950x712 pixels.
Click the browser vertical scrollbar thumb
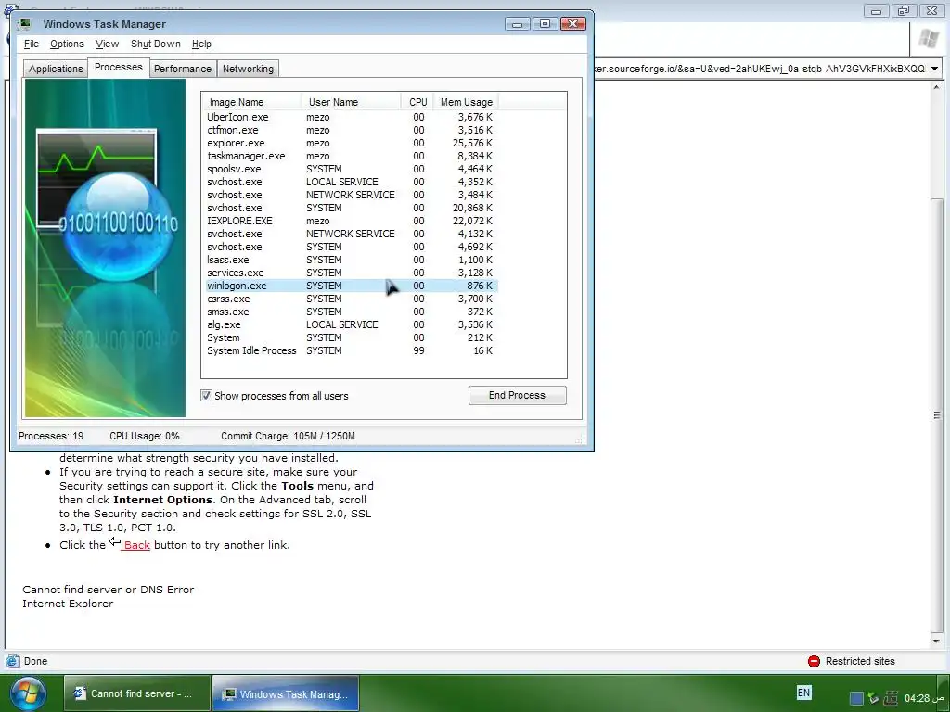937,414
